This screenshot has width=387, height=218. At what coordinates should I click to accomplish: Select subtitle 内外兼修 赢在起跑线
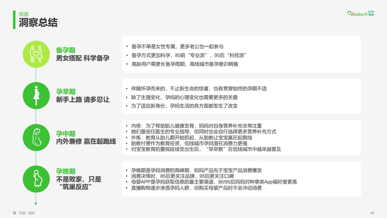tap(86, 141)
